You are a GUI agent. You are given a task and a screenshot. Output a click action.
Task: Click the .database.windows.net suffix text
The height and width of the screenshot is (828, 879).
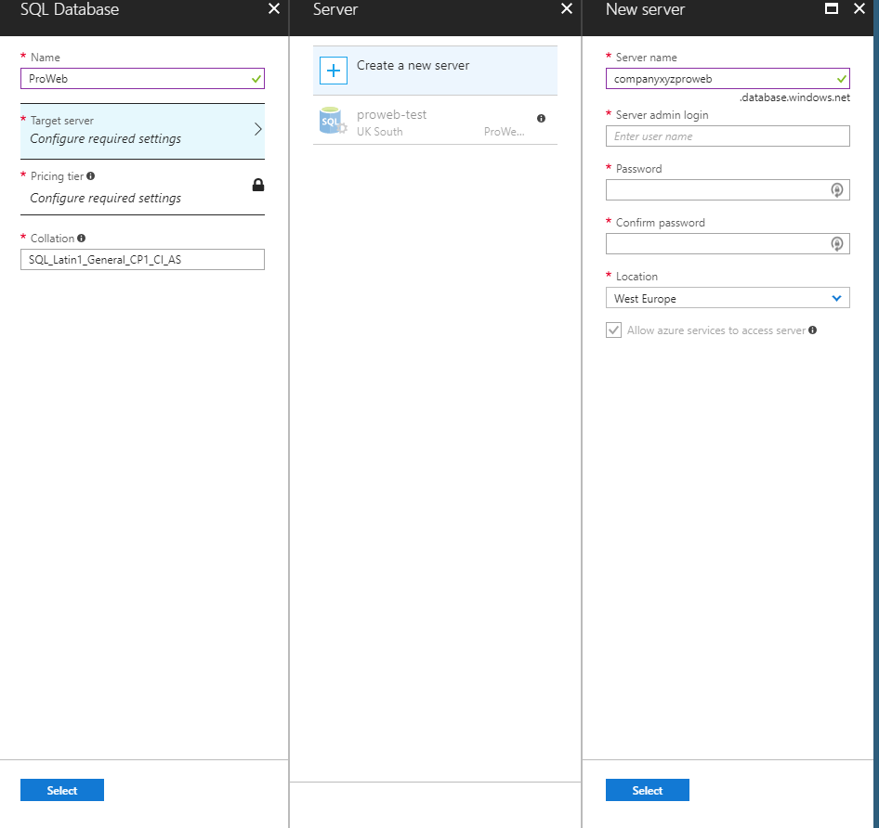(x=795, y=97)
